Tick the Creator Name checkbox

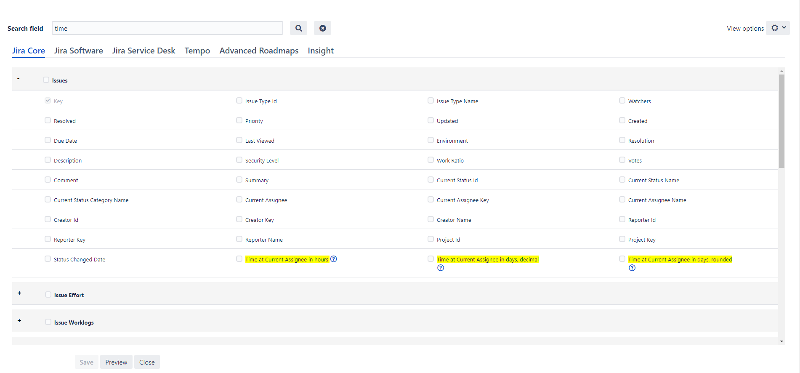coord(431,219)
